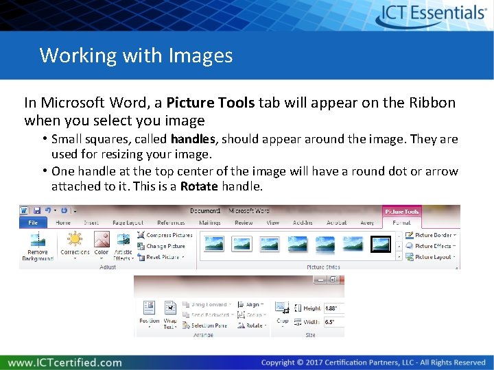Click the www.ICTcertified.com link in the footer
494x370 pixels.
point(65,362)
